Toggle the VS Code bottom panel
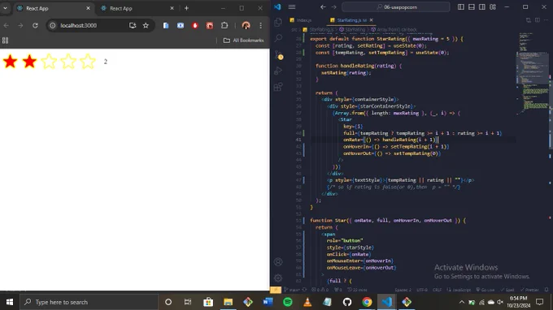The width and height of the screenshot is (553, 310). (471, 7)
